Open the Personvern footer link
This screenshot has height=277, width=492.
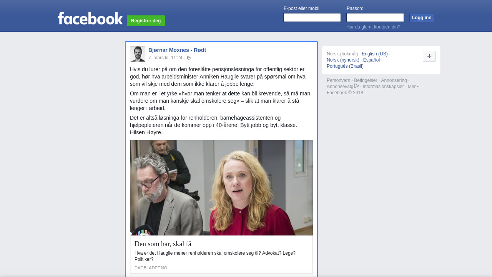point(339,80)
